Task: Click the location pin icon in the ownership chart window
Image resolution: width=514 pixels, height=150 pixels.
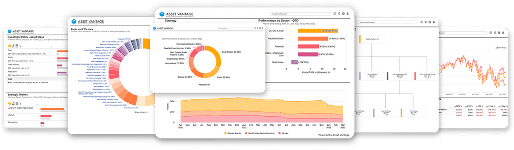Action: click(x=426, y=22)
